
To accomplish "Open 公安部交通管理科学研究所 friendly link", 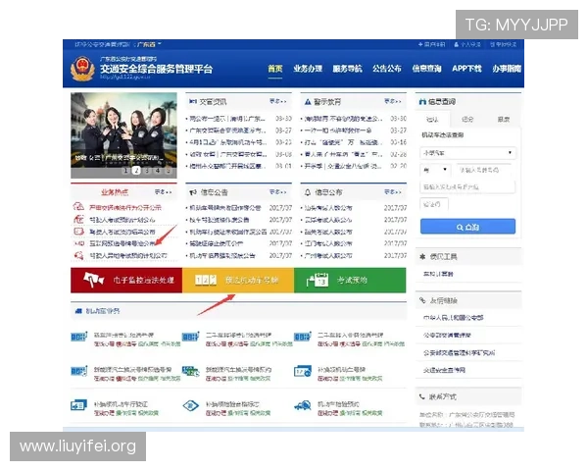I will (460, 352).
